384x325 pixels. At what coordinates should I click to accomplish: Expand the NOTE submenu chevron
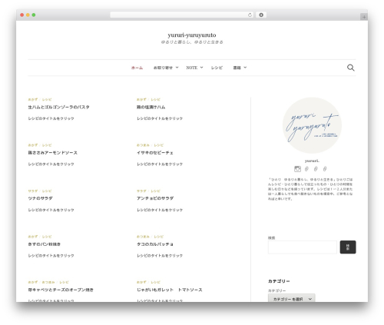pyautogui.click(x=201, y=68)
